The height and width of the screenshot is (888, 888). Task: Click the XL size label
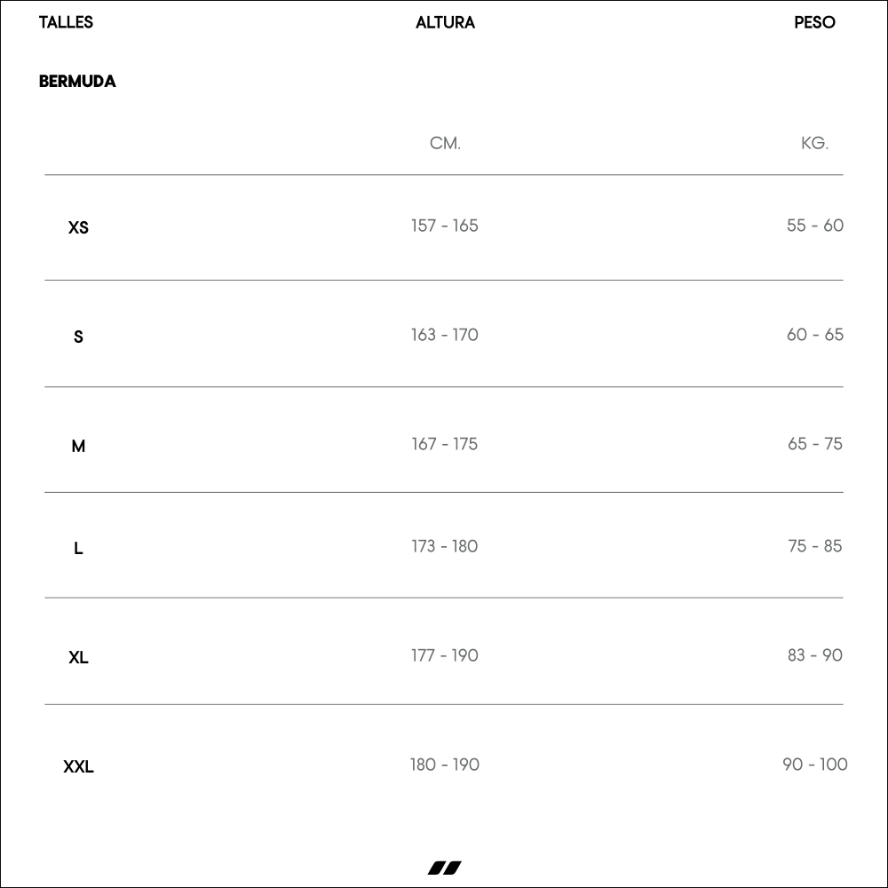[x=78, y=657]
